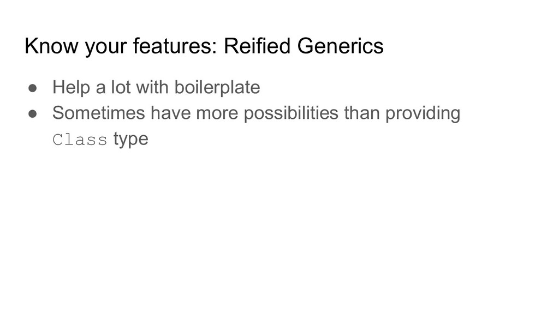Click the word 'have' in second bullet
This screenshot has height=314, width=559.
click(171, 113)
